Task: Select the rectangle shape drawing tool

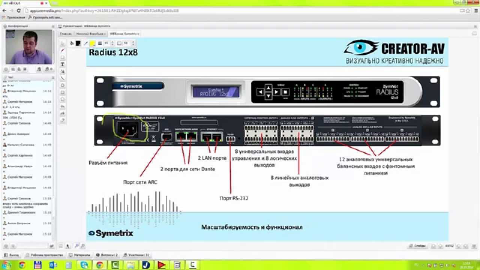Action: [63, 92]
